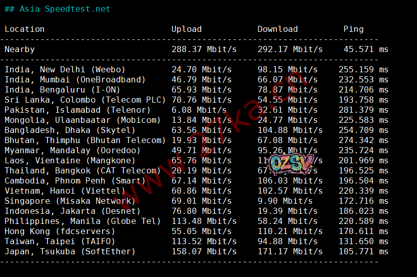The image size is (417, 277).
Task: Click the Bhutan, Thimphu ping value 274.342 ms
Action: click(363, 141)
